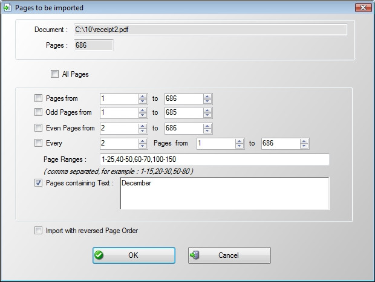
Task: Click the Cancel button
Action: [229, 255]
